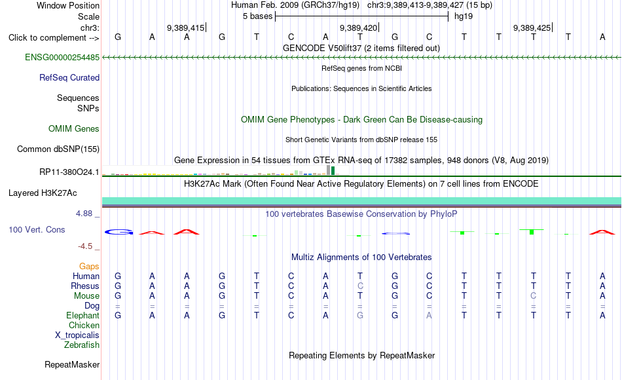Click the light C mismatch in Rhesus row
Viewport: 622px width, 380px height.
[x=360, y=286]
